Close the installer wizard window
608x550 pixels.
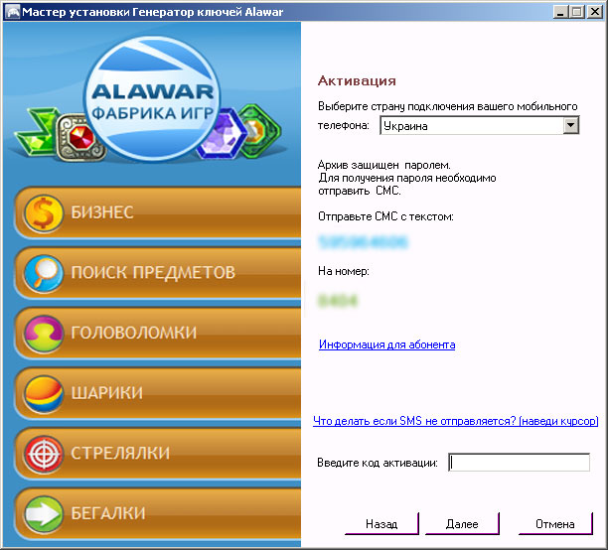[594, 10]
